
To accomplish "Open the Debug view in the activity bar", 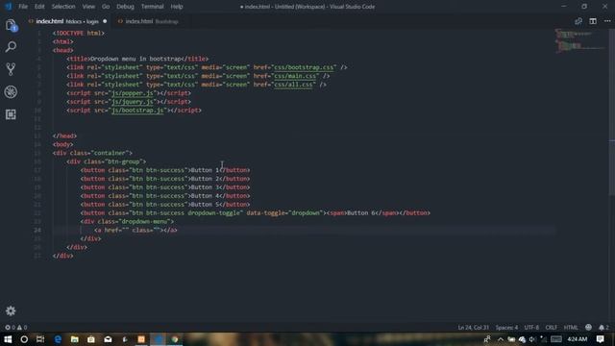I will pos(11,92).
